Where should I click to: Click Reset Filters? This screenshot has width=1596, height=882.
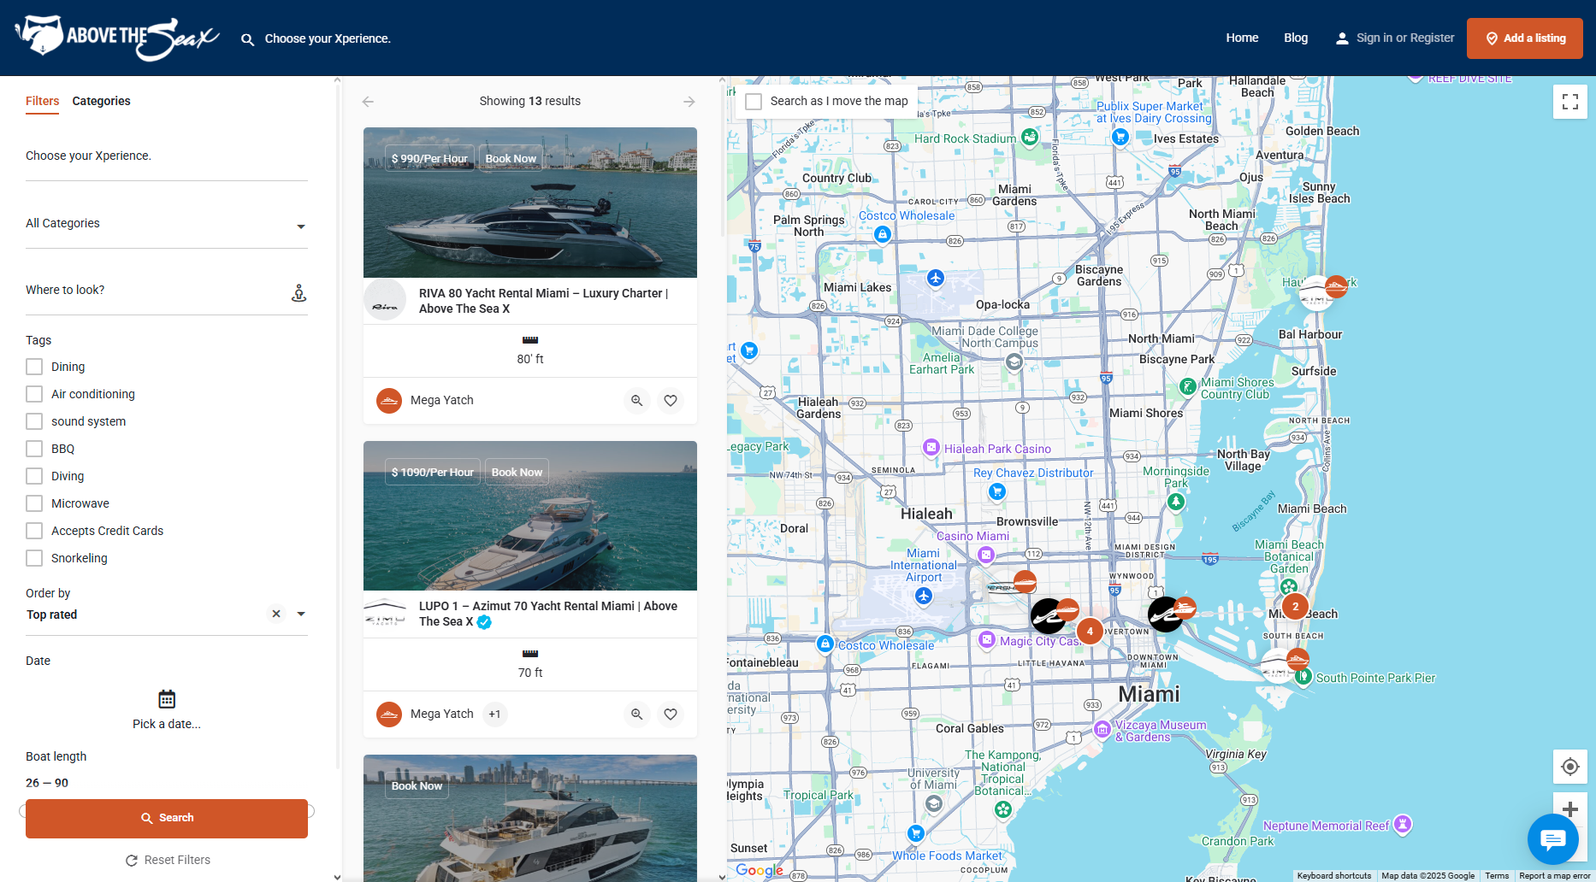pos(168,860)
